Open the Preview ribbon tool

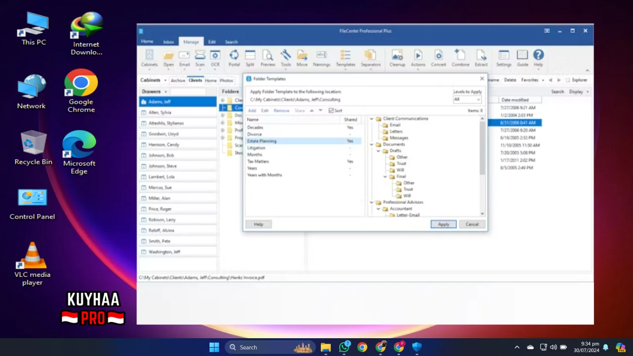click(x=268, y=58)
